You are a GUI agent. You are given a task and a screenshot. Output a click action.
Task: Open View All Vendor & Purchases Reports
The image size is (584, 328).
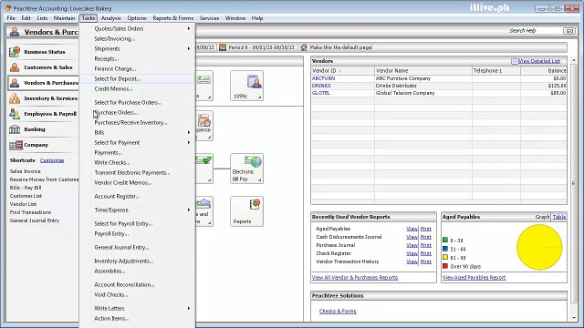(355, 277)
